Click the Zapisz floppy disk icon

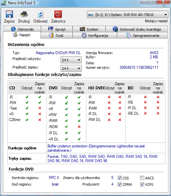(x=9, y=14)
